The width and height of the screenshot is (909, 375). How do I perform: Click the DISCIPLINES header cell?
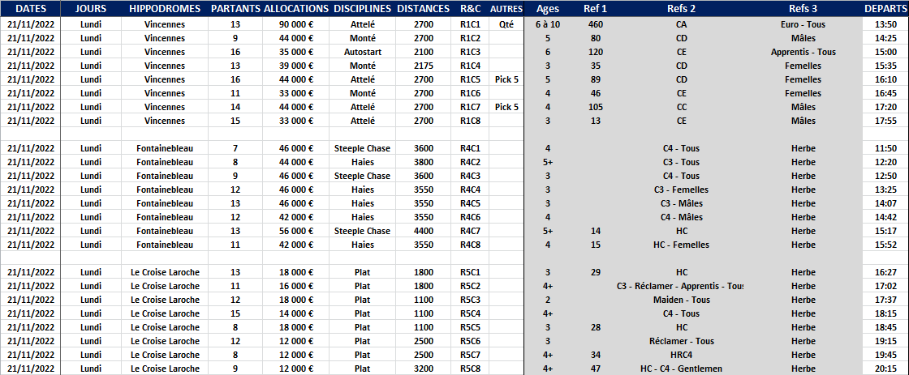point(362,9)
